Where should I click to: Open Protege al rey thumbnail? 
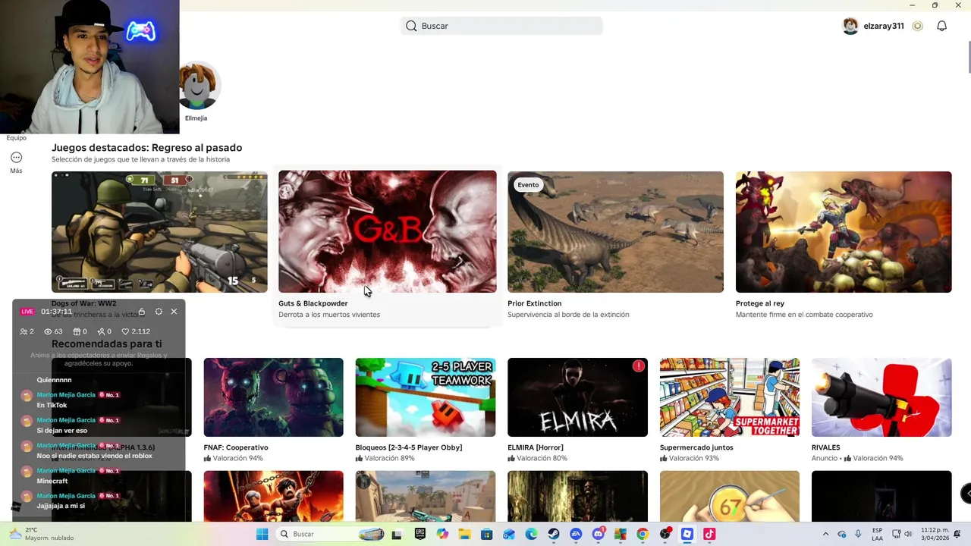coord(844,232)
